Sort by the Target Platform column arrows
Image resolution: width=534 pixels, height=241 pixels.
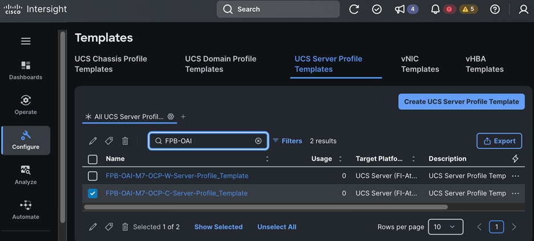click(414, 159)
